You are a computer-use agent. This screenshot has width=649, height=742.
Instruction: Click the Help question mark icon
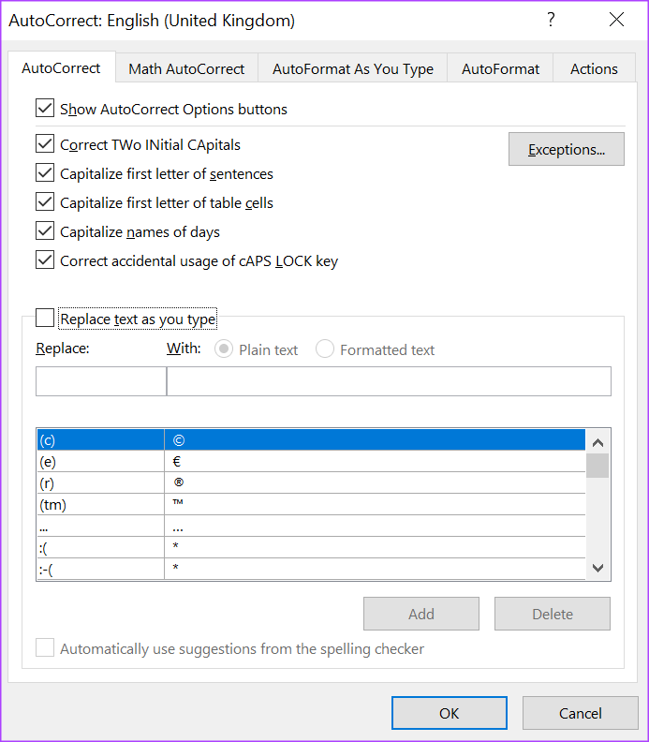point(551,20)
